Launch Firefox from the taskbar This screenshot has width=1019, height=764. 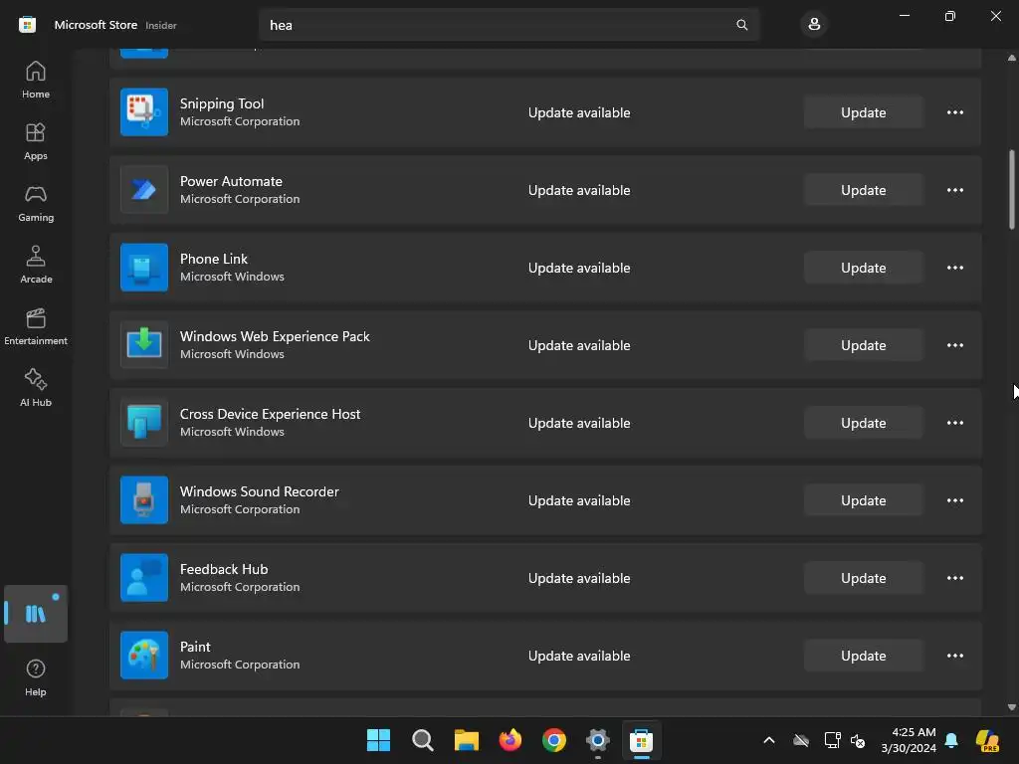(x=510, y=739)
